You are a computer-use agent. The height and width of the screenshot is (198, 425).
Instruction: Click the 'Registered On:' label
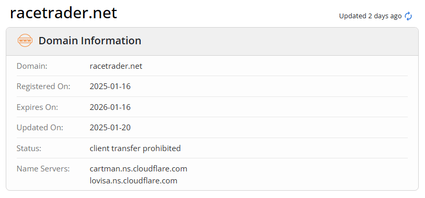[x=43, y=86]
